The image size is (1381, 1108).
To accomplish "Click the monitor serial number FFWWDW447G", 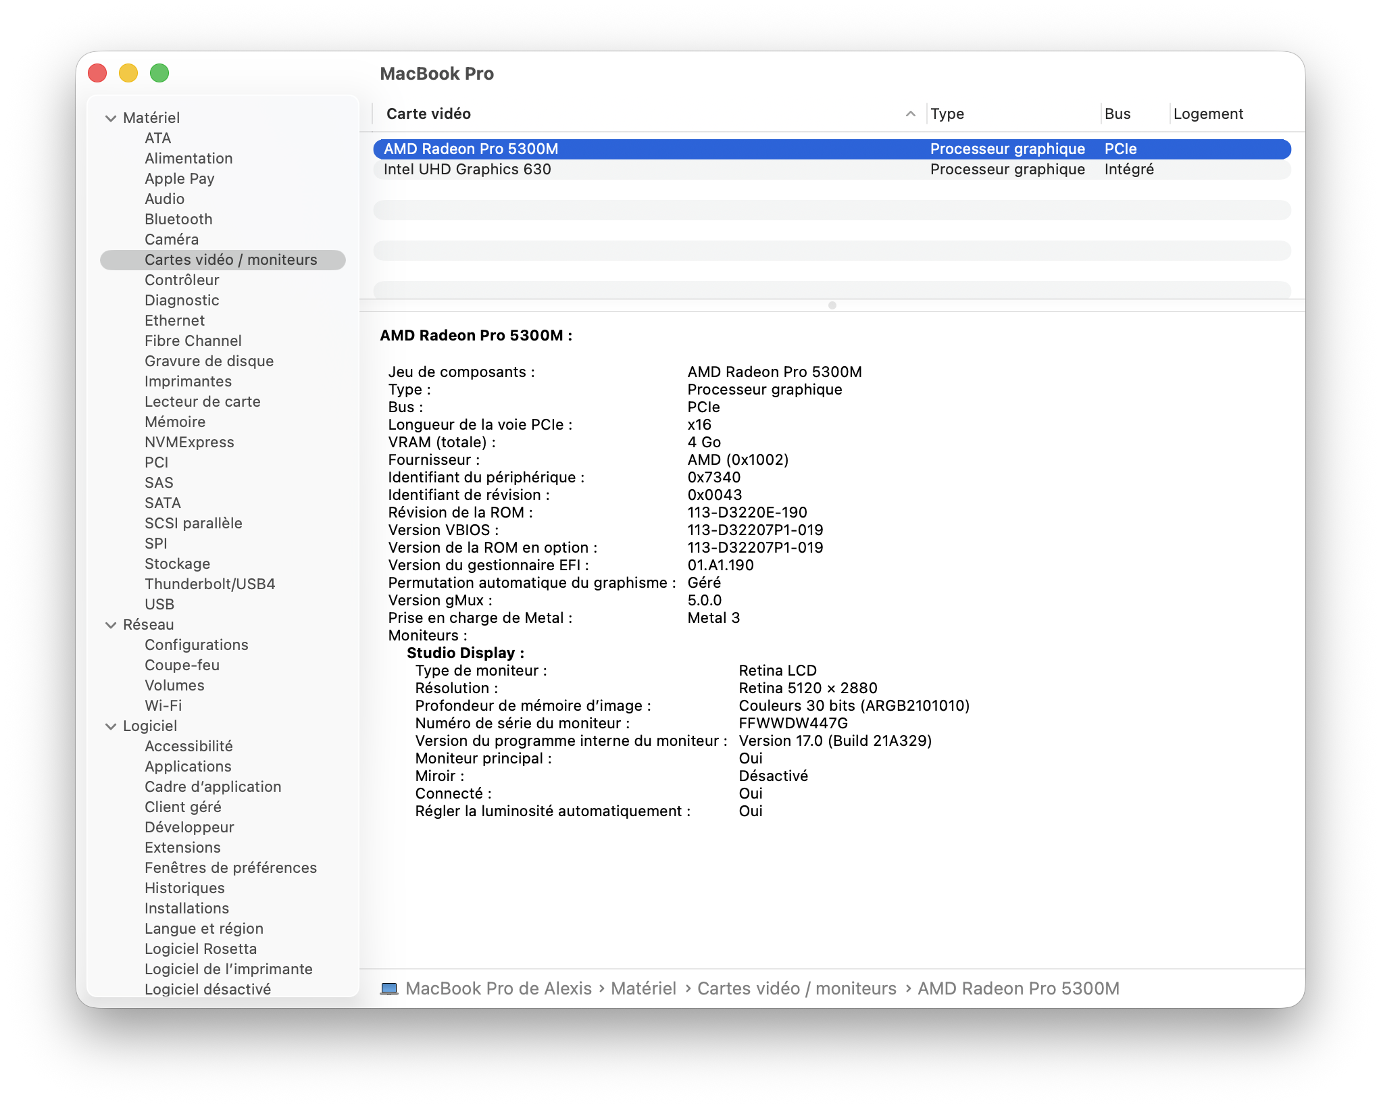I will [793, 724].
